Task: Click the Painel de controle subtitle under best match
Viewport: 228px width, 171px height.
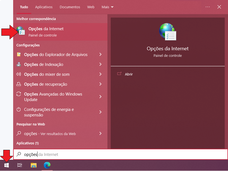Action: 42,35
